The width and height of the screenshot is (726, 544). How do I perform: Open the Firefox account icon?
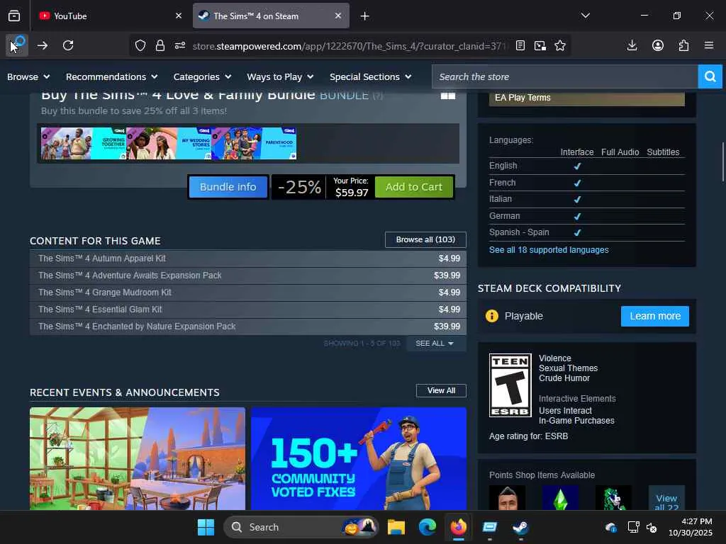(x=658, y=45)
